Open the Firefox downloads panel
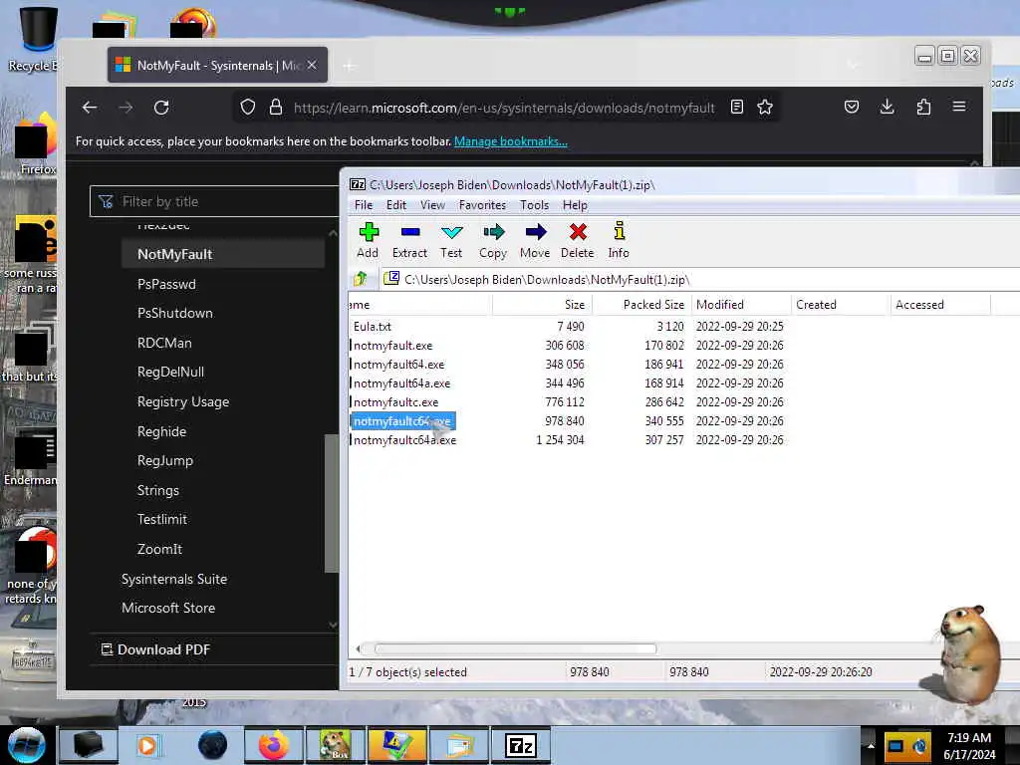 [887, 107]
